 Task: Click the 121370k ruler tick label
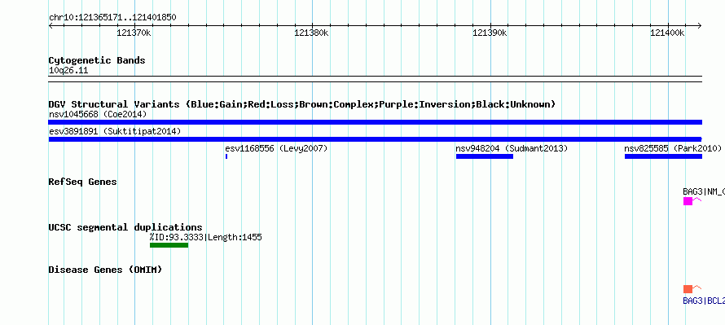(134, 33)
